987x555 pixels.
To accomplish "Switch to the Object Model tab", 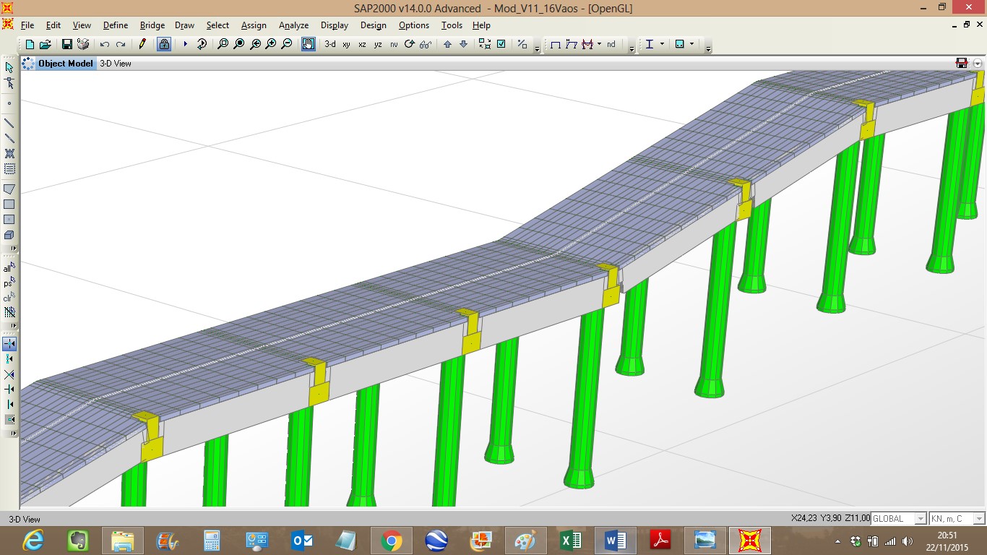I will tap(65, 64).
